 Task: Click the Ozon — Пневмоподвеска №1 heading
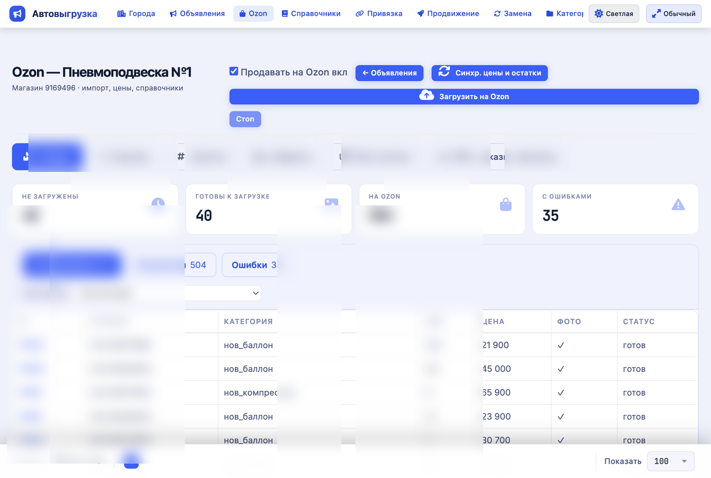102,72
